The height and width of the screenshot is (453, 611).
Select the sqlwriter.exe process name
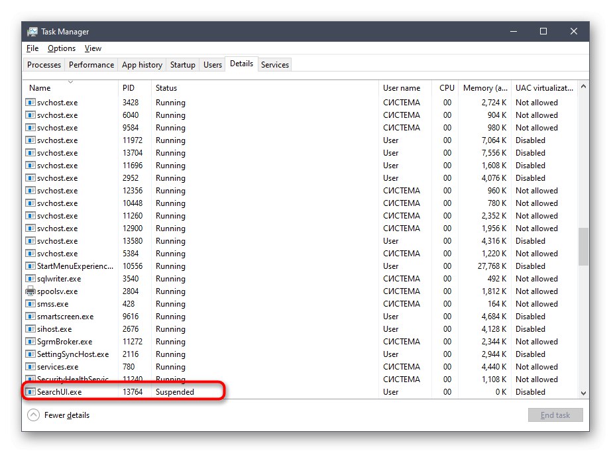click(x=59, y=279)
